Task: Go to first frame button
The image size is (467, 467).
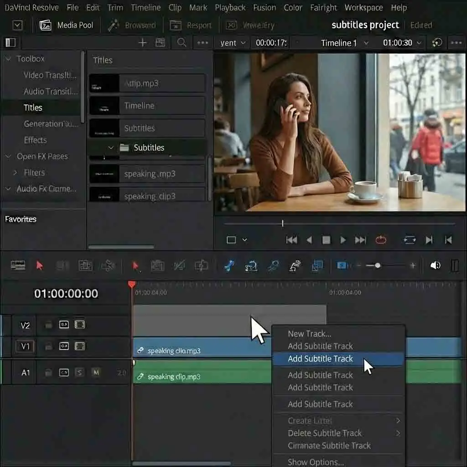Action: tap(291, 240)
